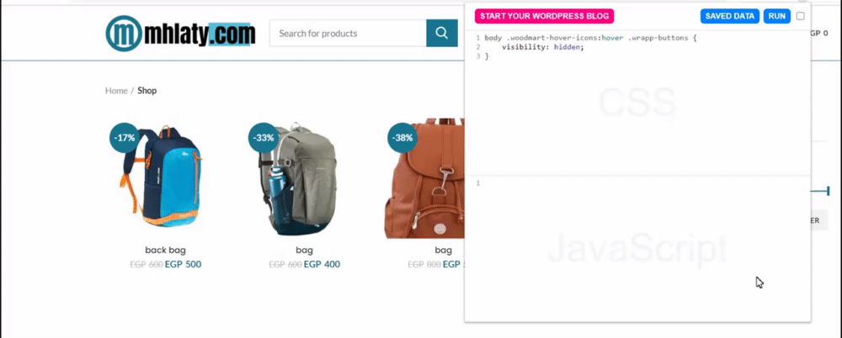
Task: Click the "visibility: hidden" CSS line
Action: 542,47
